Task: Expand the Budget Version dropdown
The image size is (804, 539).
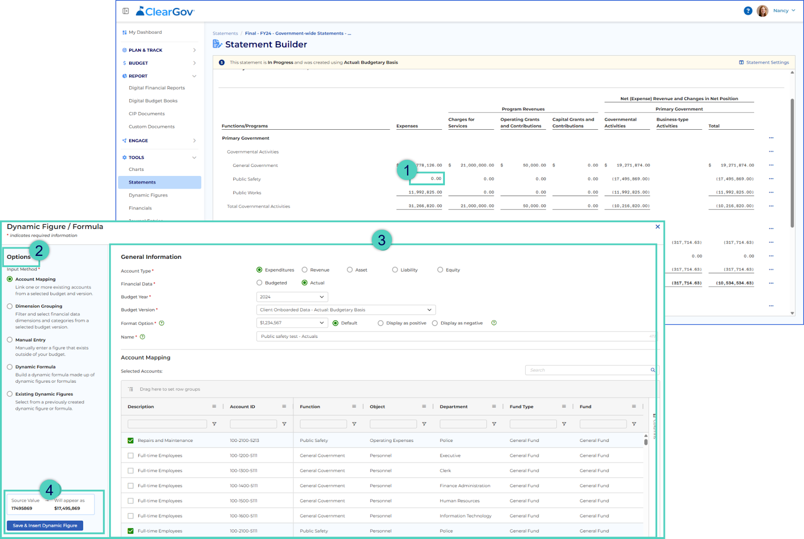Action: click(x=346, y=310)
